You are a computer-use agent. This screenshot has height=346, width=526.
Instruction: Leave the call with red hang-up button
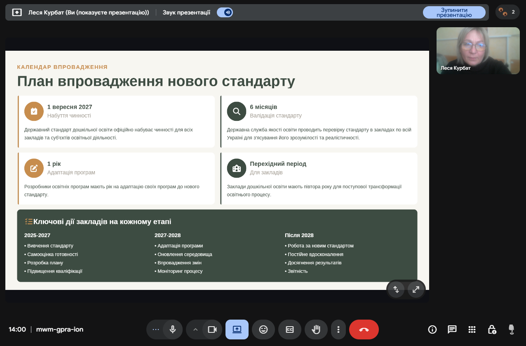364,330
